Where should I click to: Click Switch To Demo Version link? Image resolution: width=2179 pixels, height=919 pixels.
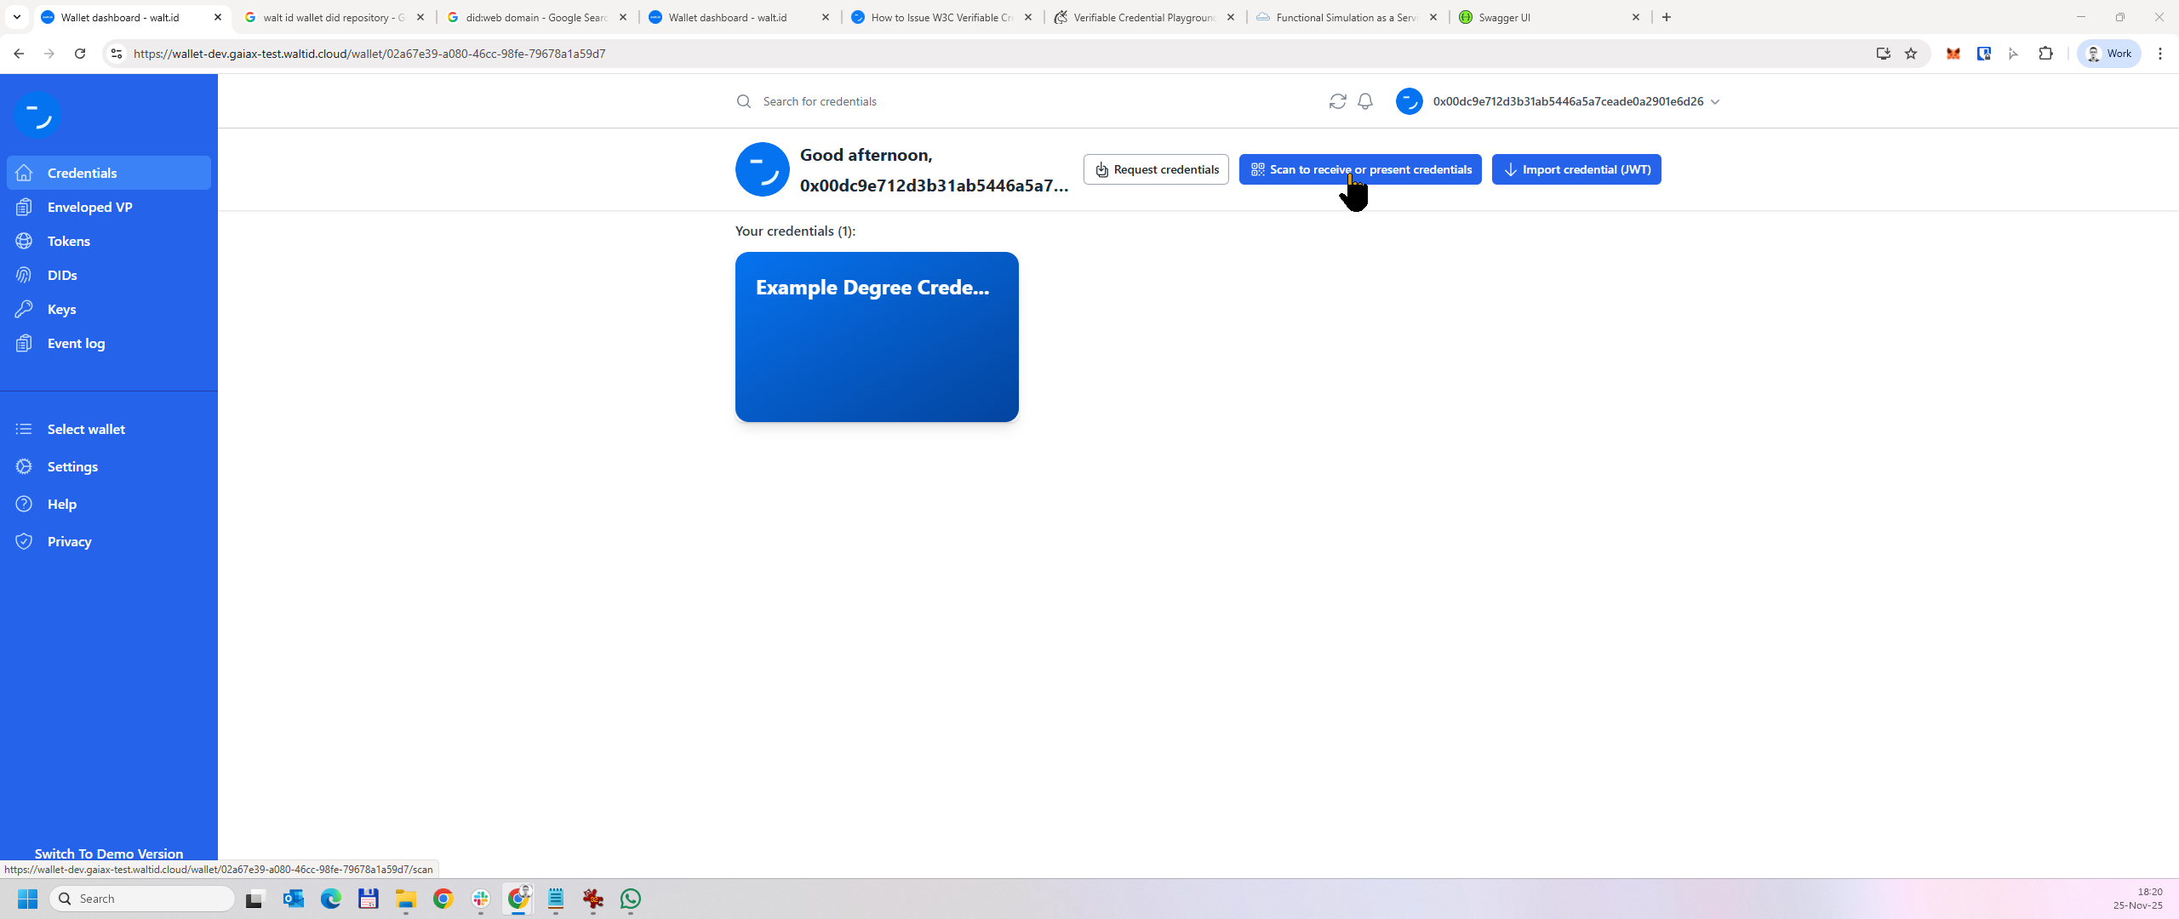[x=109, y=853]
